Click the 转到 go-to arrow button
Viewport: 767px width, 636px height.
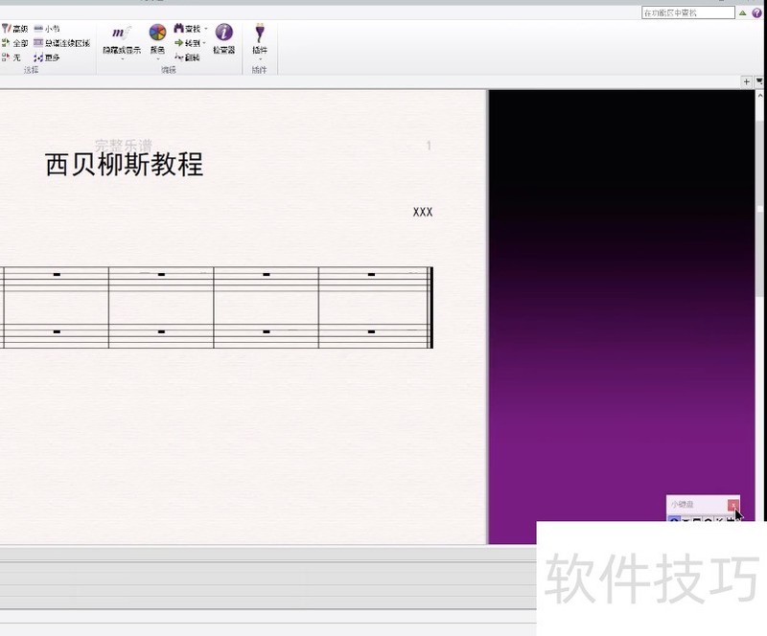(x=187, y=43)
